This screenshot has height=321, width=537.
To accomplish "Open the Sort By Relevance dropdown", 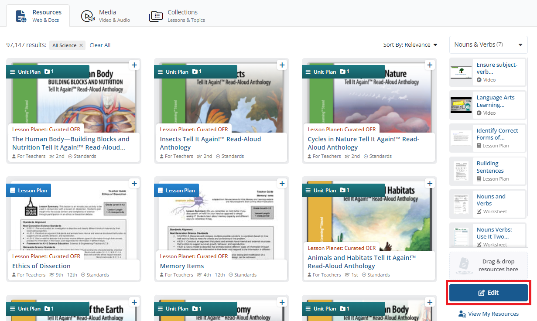I will click(x=410, y=45).
